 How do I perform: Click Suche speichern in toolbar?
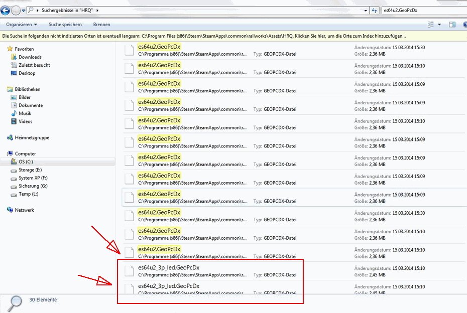(x=65, y=25)
